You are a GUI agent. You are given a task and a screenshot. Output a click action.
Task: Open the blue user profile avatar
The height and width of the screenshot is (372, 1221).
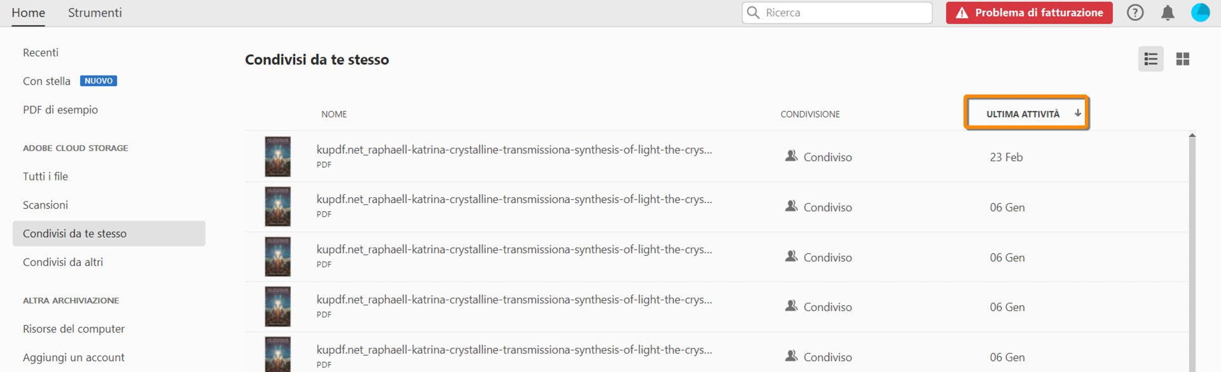[1200, 13]
